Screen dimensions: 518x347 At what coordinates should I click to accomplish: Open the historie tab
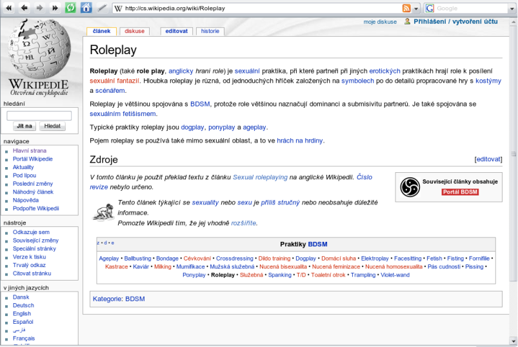(x=210, y=31)
